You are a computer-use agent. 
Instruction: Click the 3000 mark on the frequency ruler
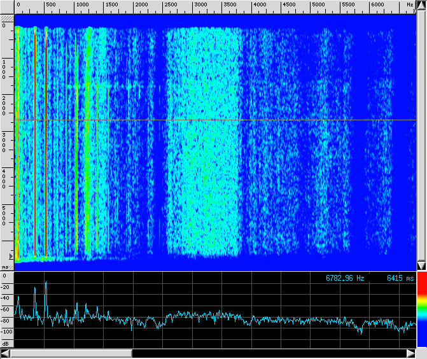(x=200, y=4)
